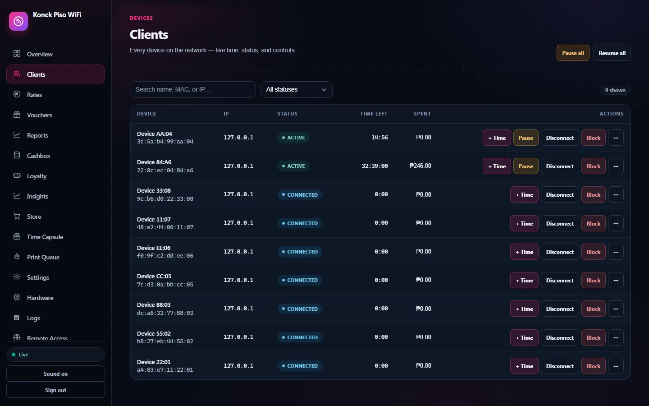
Task: Click the Cashbox icon in the sidebar
Action: point(17,155)
